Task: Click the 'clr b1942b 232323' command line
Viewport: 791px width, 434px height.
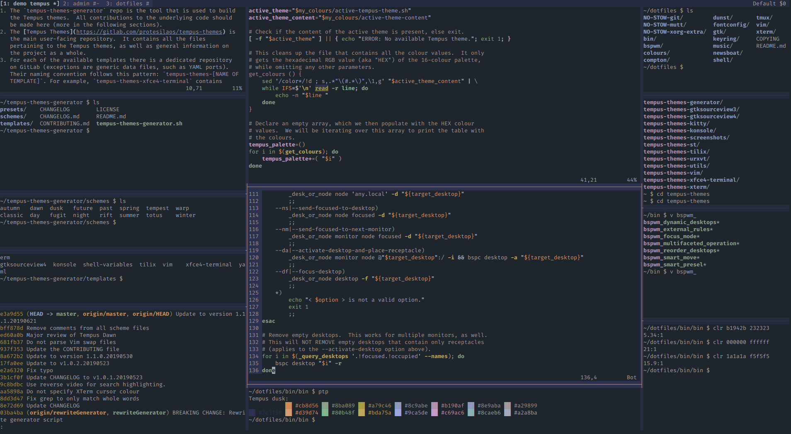Action: (741, 328)
